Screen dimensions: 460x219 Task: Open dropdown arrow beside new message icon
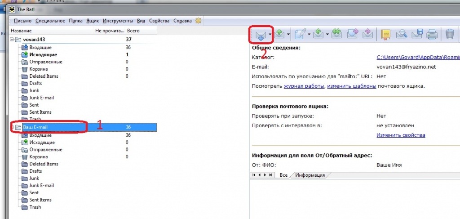tap(309, 35)
